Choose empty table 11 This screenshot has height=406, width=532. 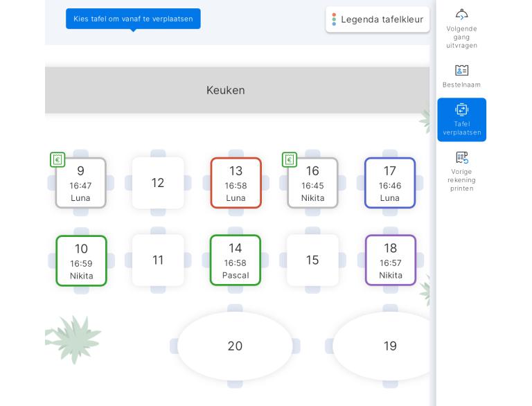158,261
